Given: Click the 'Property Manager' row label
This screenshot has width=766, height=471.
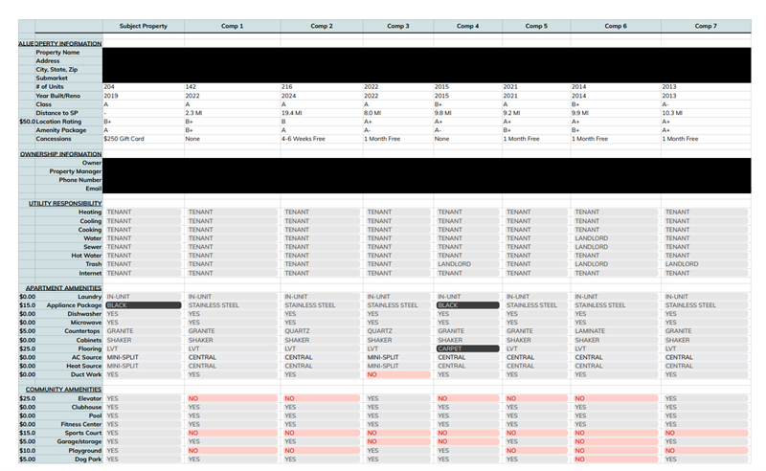Looking at the screenshot, I should [x=76, y=171].
